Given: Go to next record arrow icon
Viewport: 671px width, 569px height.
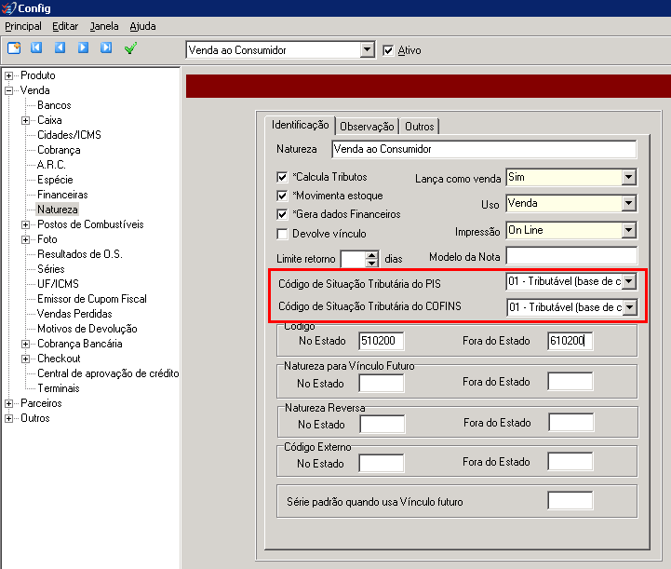Looking at the screenshot, I should (x=83, y=47).
